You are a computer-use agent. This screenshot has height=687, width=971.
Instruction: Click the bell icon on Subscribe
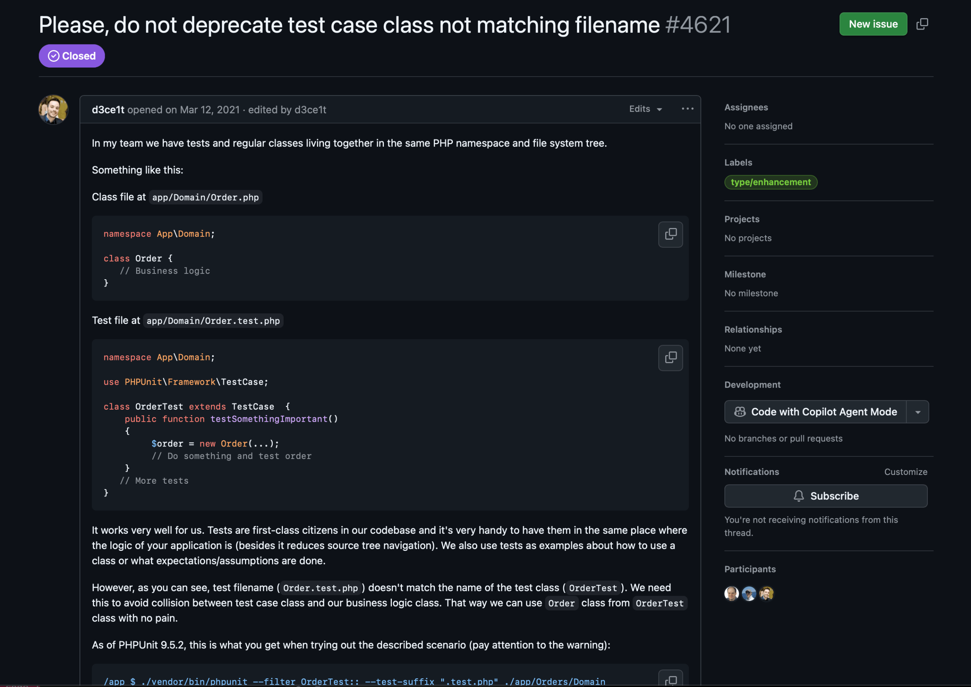click(798, 496)
